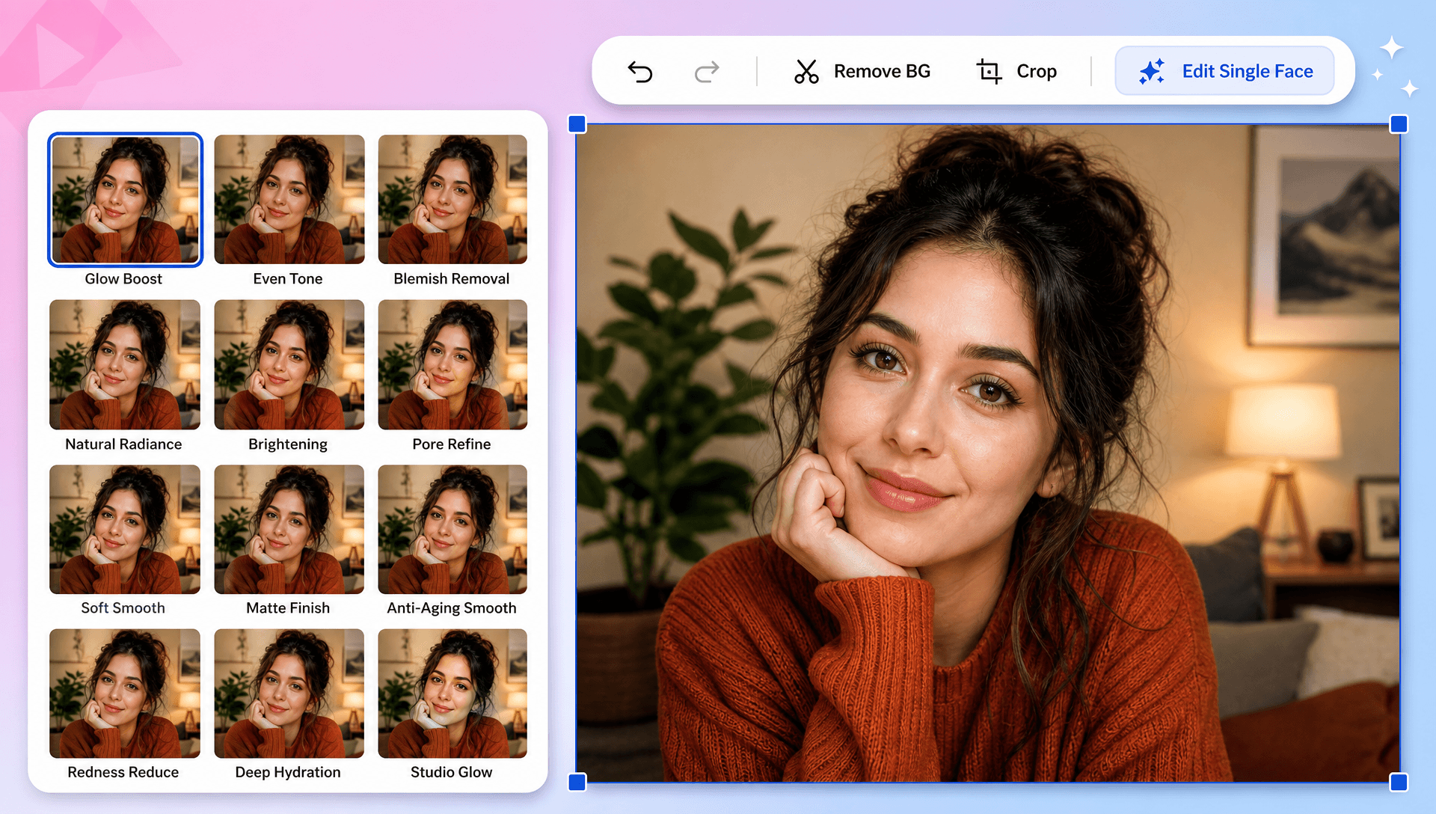The width and height of the screenshot is (1436, 814).
Task: Click the bottom-left selection handle of the photo
Action: pyautogui.click(x=577, y=783)
